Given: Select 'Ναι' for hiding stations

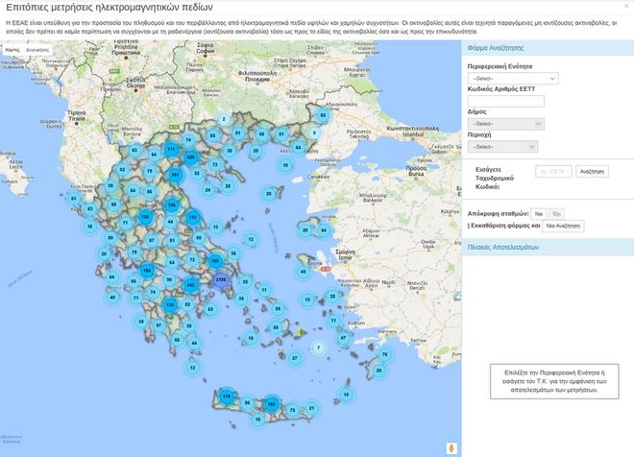Looking at the screenshot, I should click(539, 212).
